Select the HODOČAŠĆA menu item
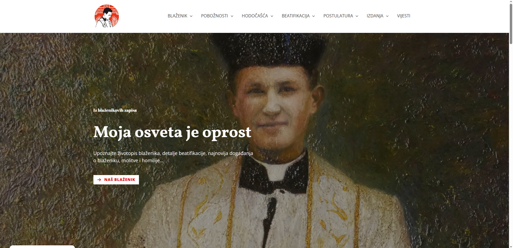 pyautogui.click(x=255, y=16)
